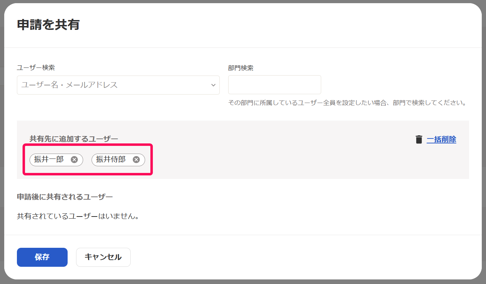Select the 振井一郎 user chip name
Viewport: 486px width, 284px height.
pyautogui.click(x=49, y=160)
